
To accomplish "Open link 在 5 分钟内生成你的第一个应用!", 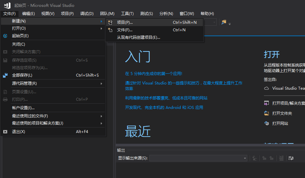I will 153,74.
